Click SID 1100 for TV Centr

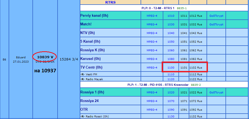[x=171, y=68]
